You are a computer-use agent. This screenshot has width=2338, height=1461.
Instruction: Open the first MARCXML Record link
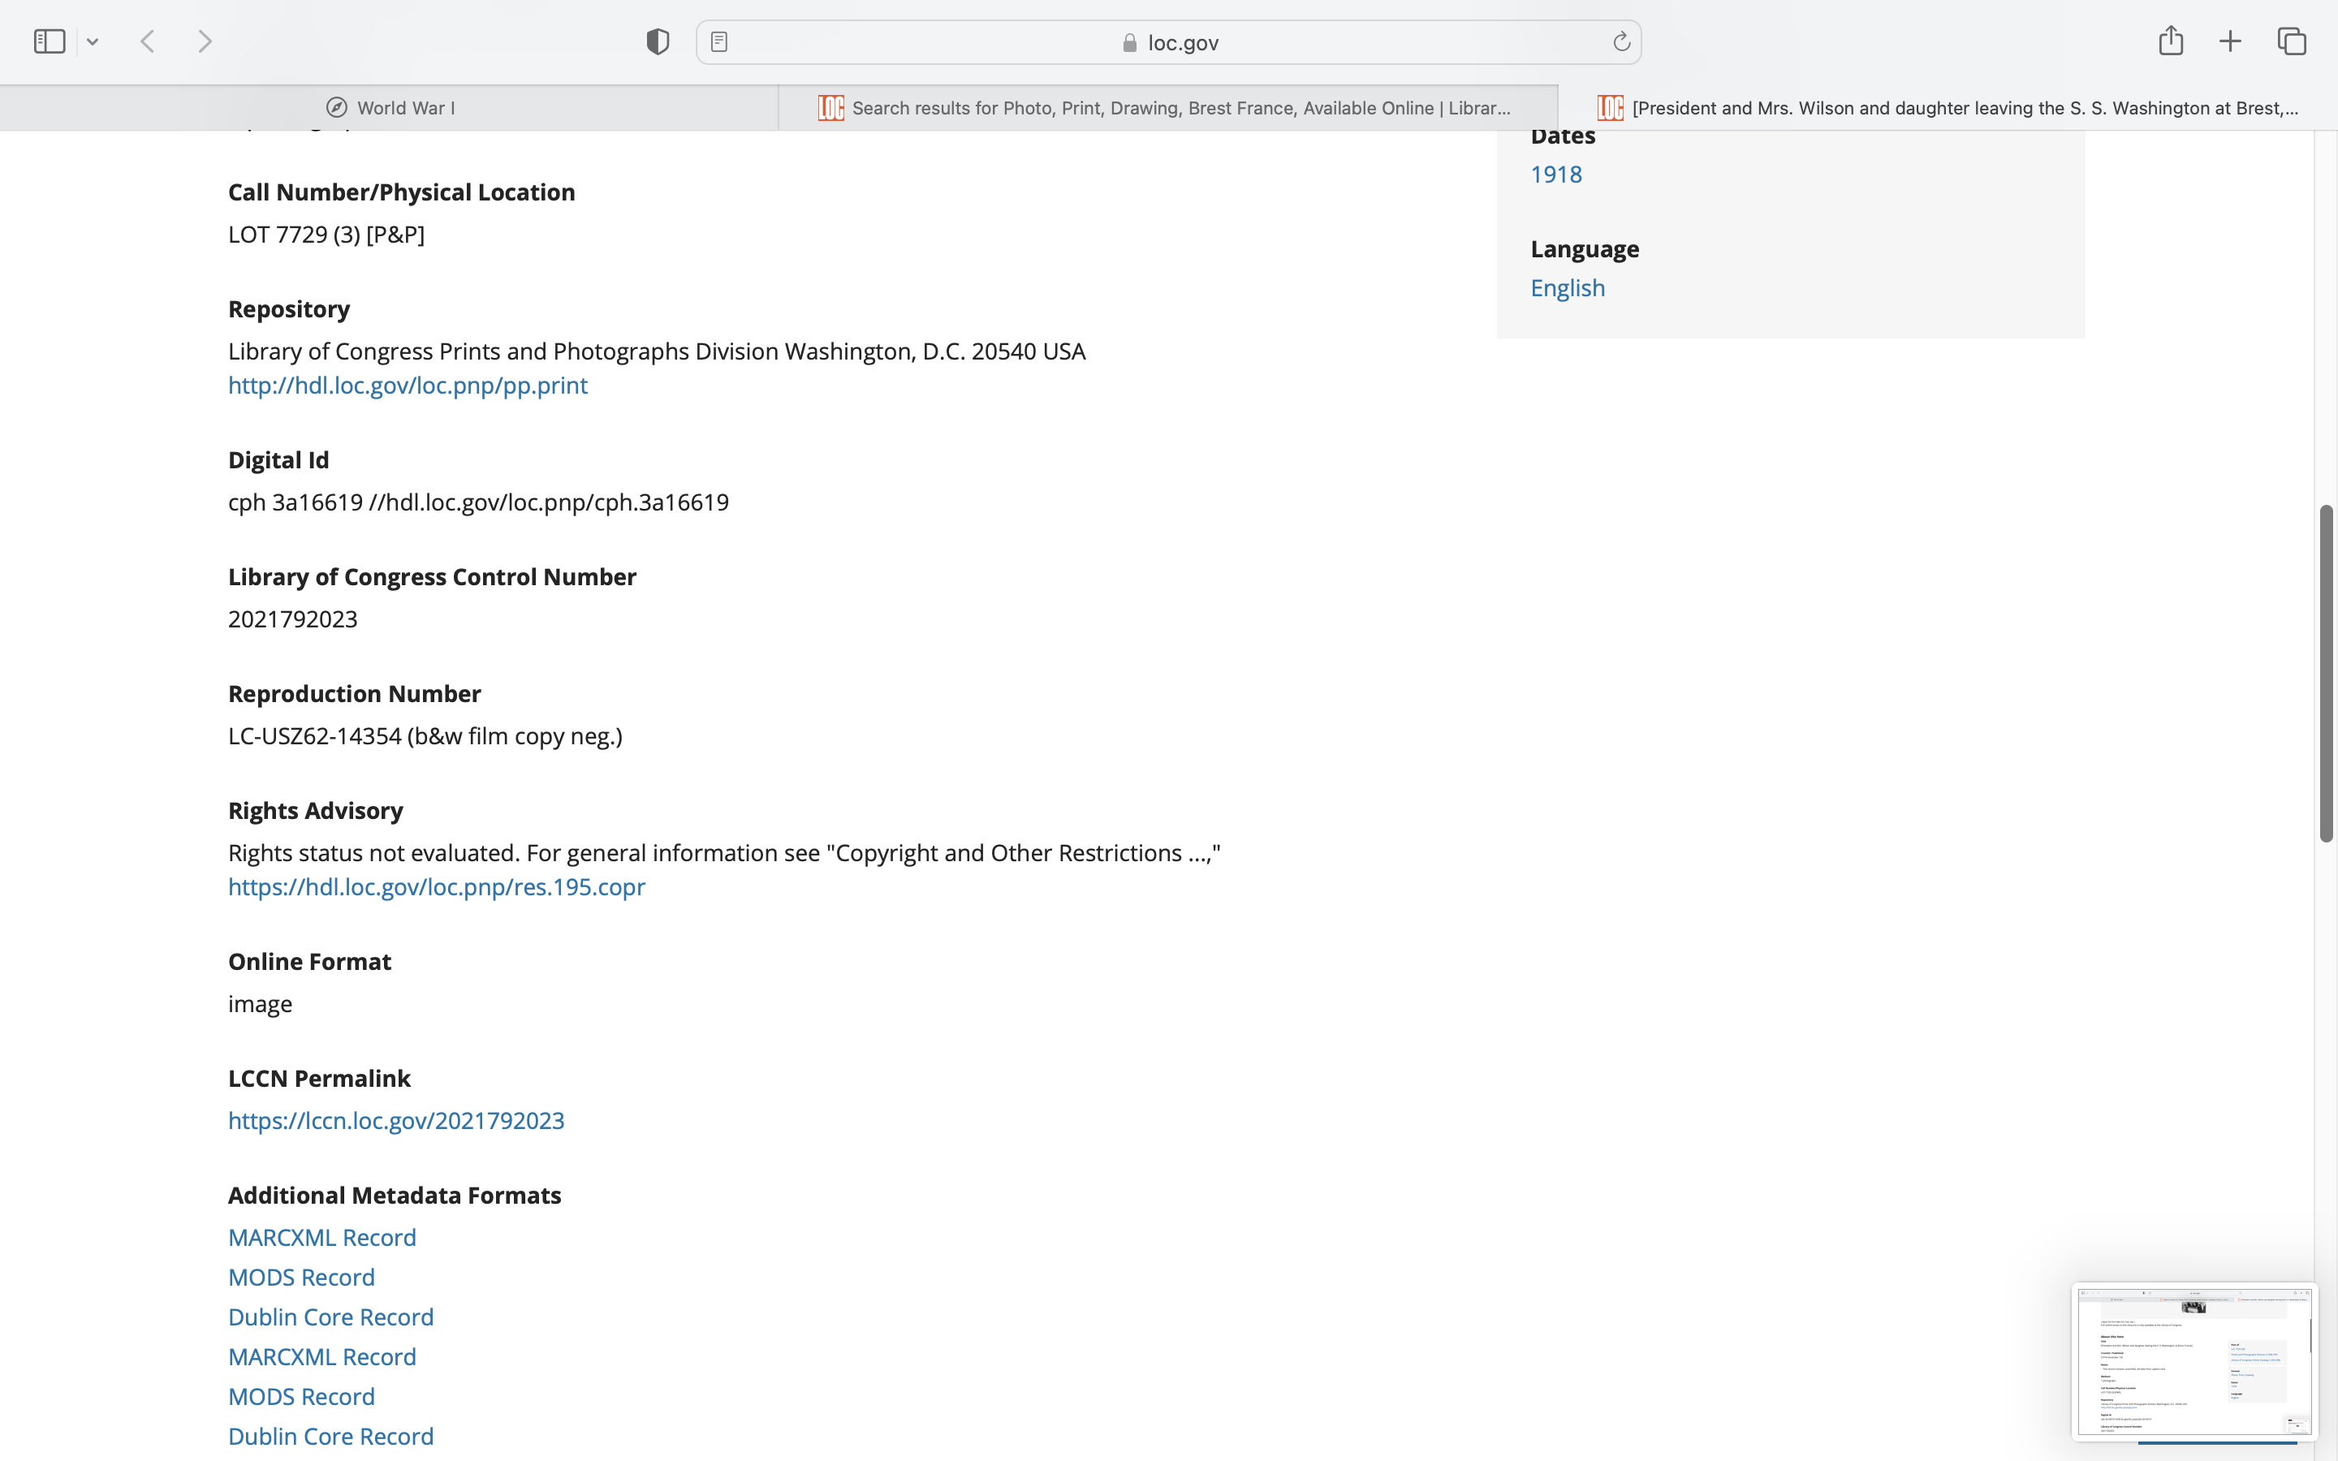point(321,1237)
